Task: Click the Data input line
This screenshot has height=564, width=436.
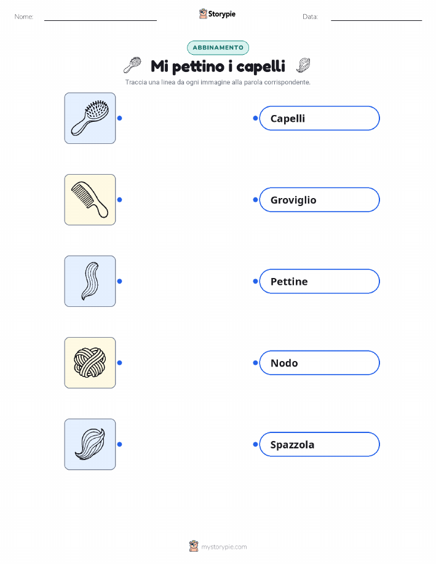Action: 376,17
